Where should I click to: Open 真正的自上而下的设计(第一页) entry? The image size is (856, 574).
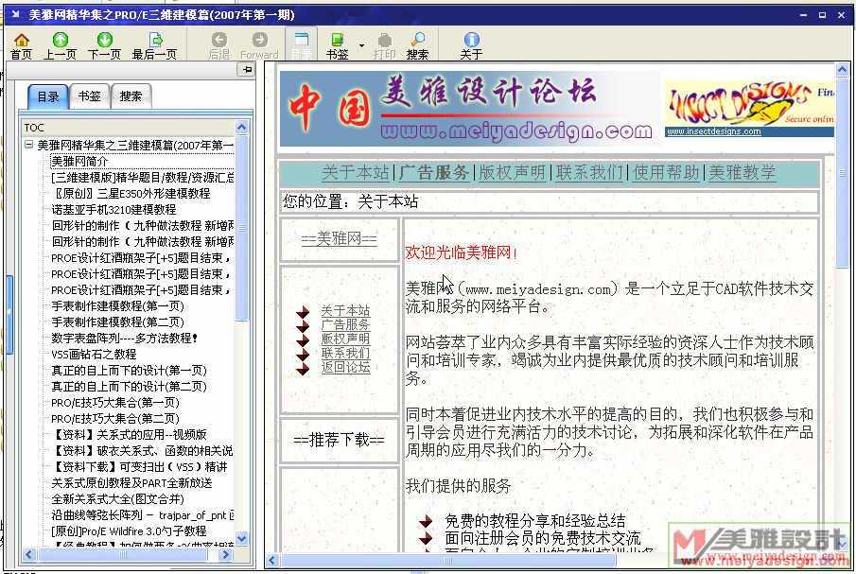coord(129,370)
